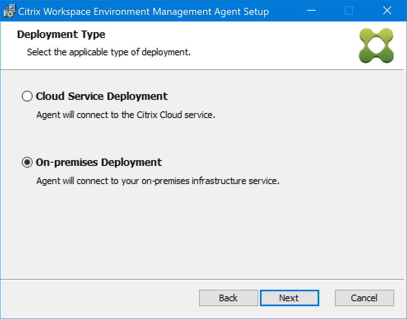
Task: Click the green Citrix logo in the header
Action: coord(376,46)
